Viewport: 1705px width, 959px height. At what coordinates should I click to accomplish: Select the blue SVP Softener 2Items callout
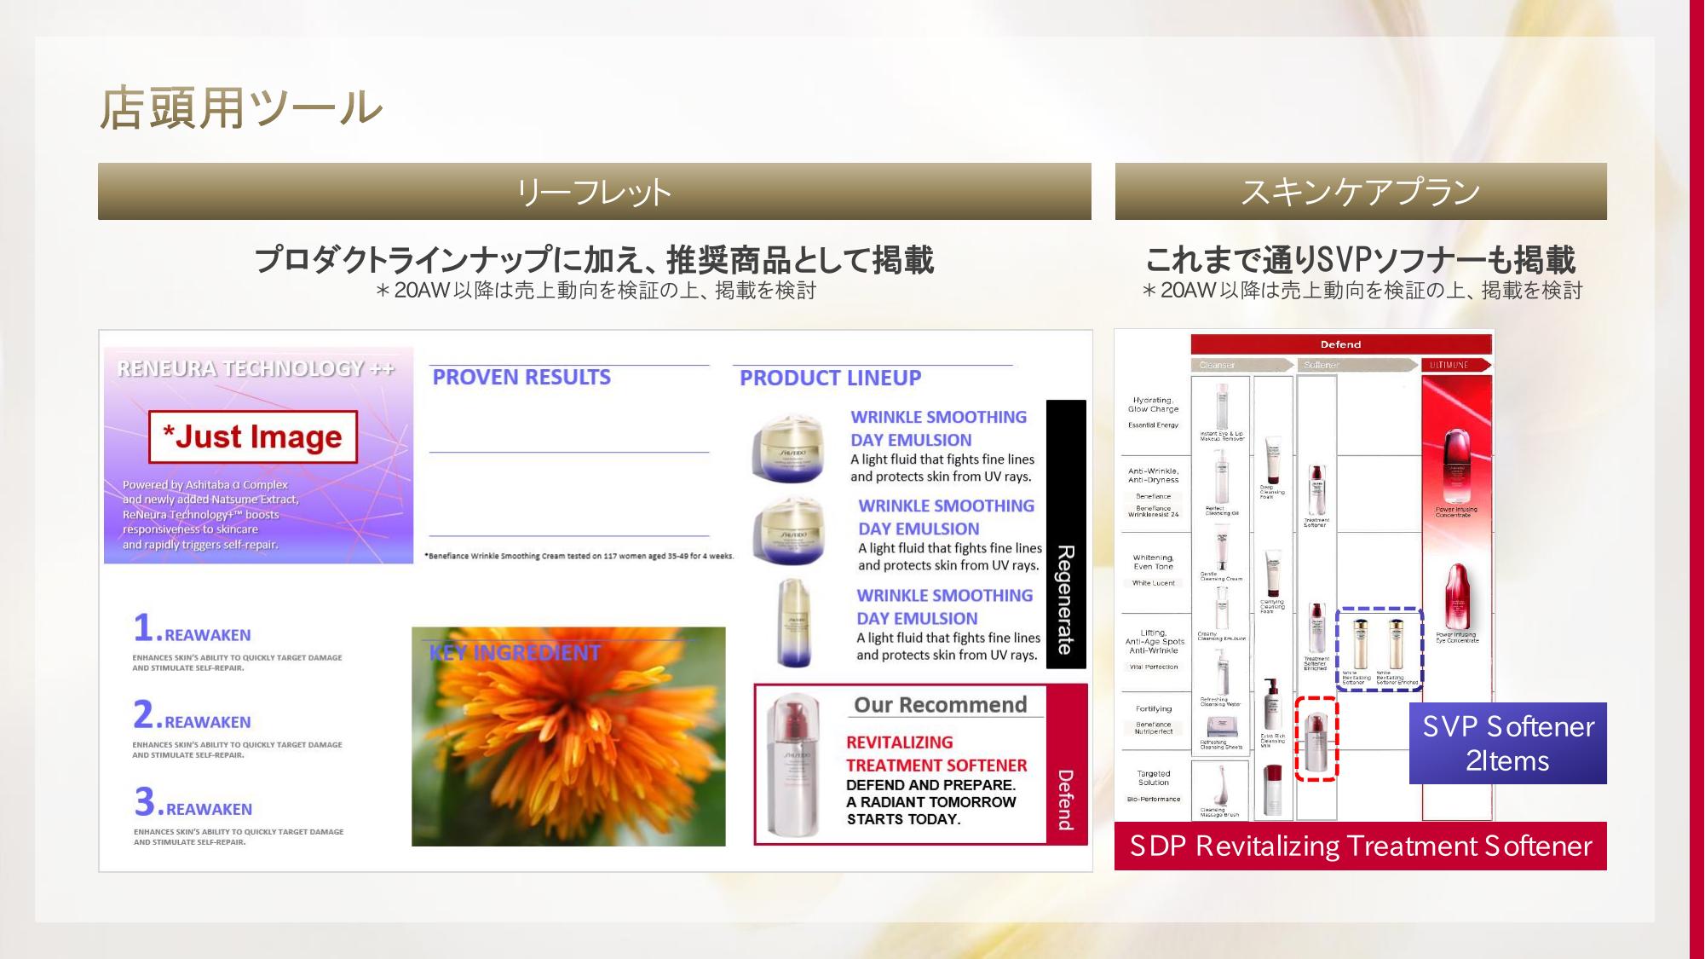point(1508,743)
